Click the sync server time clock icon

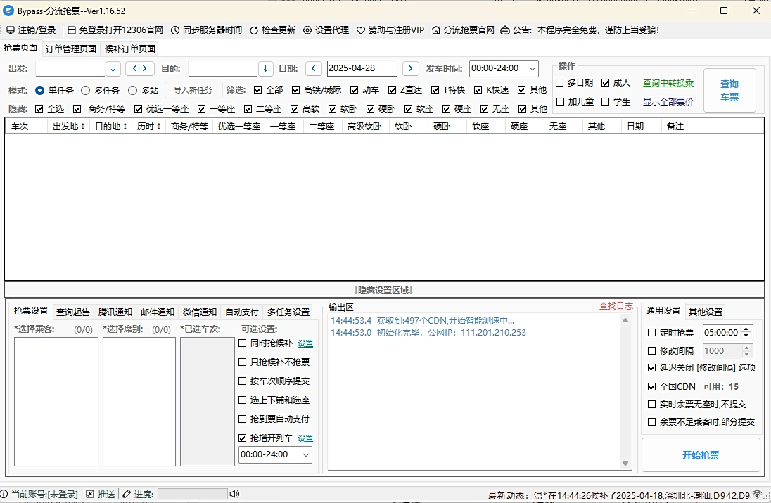point(175,30)
